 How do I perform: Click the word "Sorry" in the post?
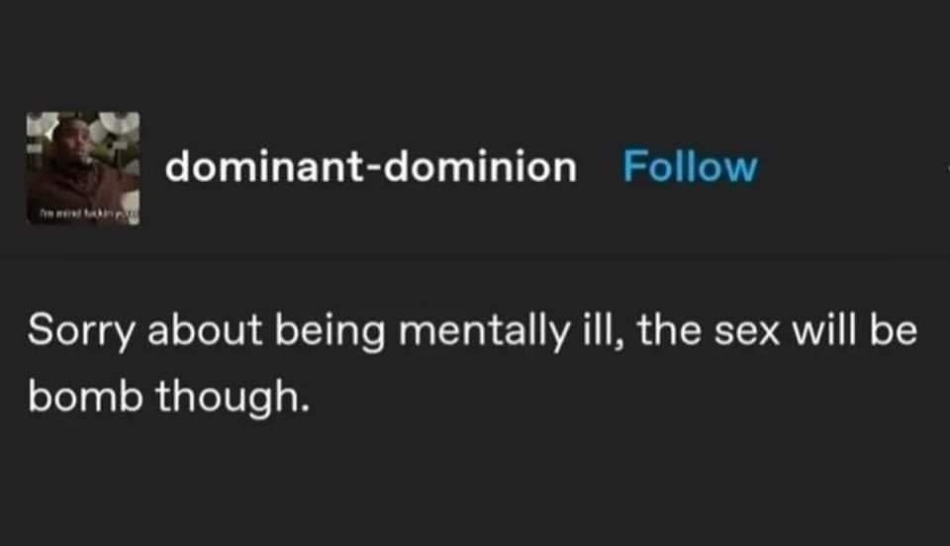coord(82,331)
